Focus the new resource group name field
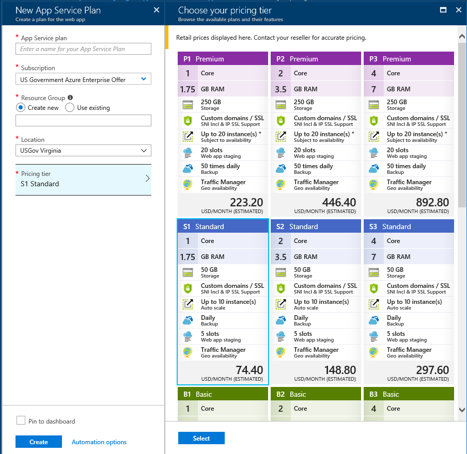This screenshot has width=467, height=454. pos(83,121)
